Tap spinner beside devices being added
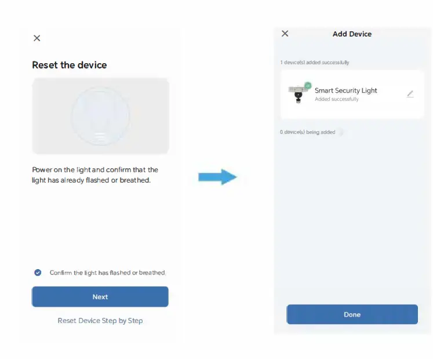The width and height of the screenshot is (433, 359). (x=341, y=132)
